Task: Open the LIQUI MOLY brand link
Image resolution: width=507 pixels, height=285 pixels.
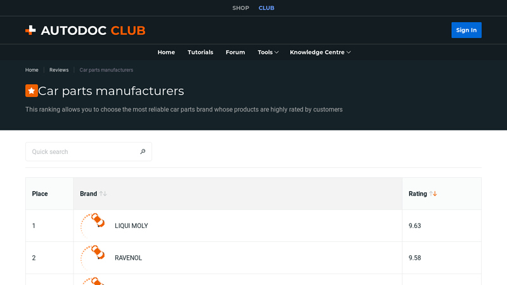Action: point(131,226)
